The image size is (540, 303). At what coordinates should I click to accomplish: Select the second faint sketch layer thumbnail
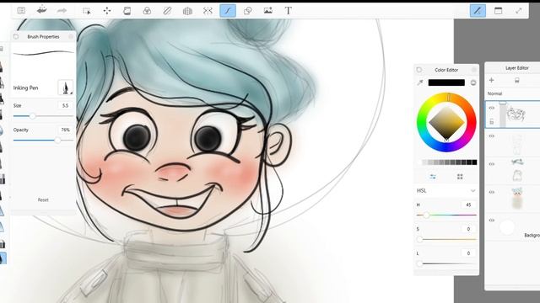[517, 144]
